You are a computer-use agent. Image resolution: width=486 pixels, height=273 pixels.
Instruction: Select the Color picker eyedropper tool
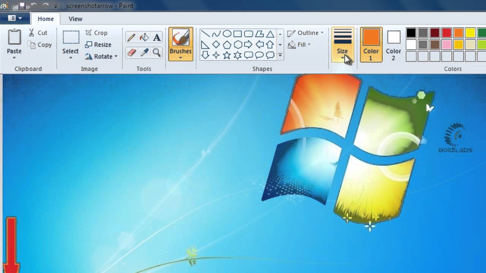(x=144, y=52)
